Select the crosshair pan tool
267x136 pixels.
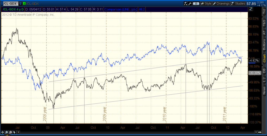pyautogui.click(x=3, y=132)
